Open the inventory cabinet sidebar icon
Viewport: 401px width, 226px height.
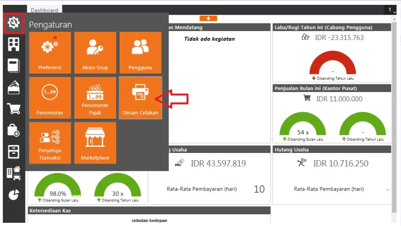13,152
